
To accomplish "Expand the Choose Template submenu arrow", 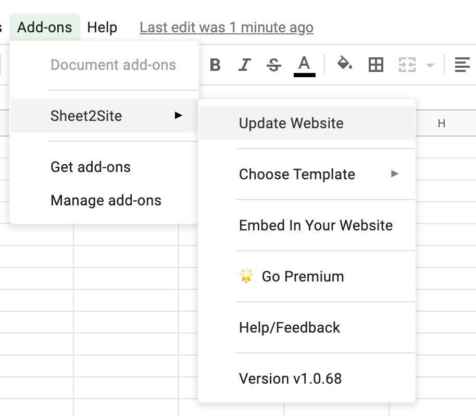I will (x=395, y=174).
